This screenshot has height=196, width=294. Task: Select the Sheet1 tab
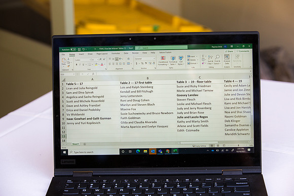(76, 144)
